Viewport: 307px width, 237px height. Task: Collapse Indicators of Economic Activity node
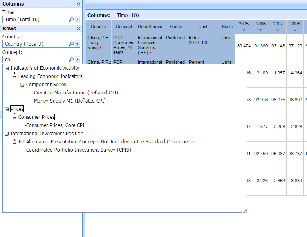point(7,68)
